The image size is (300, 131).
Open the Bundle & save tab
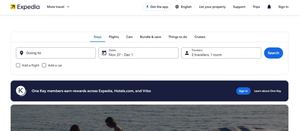[x=151, y=37]
